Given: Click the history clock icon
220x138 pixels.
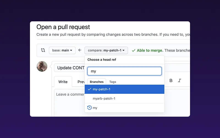Looking at the screenshot, I should pos(89,108).
